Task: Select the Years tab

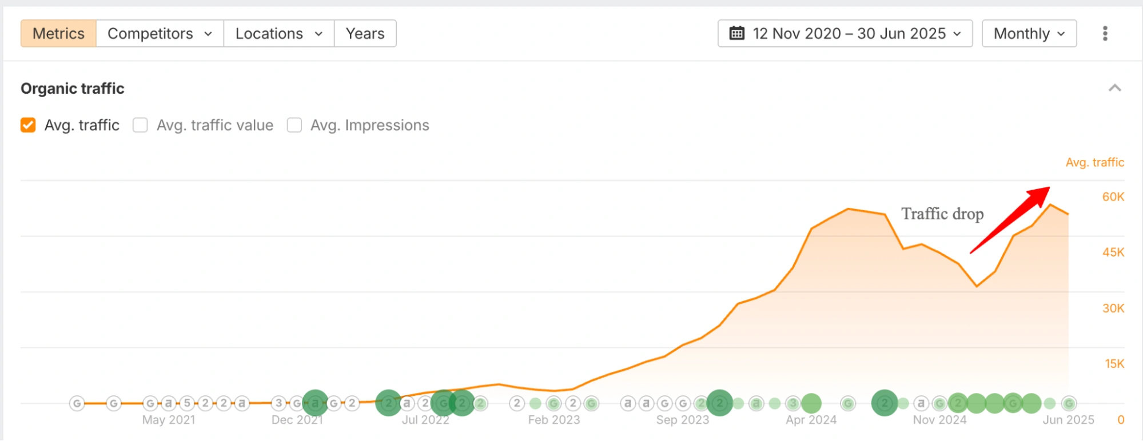Action: 365,34
